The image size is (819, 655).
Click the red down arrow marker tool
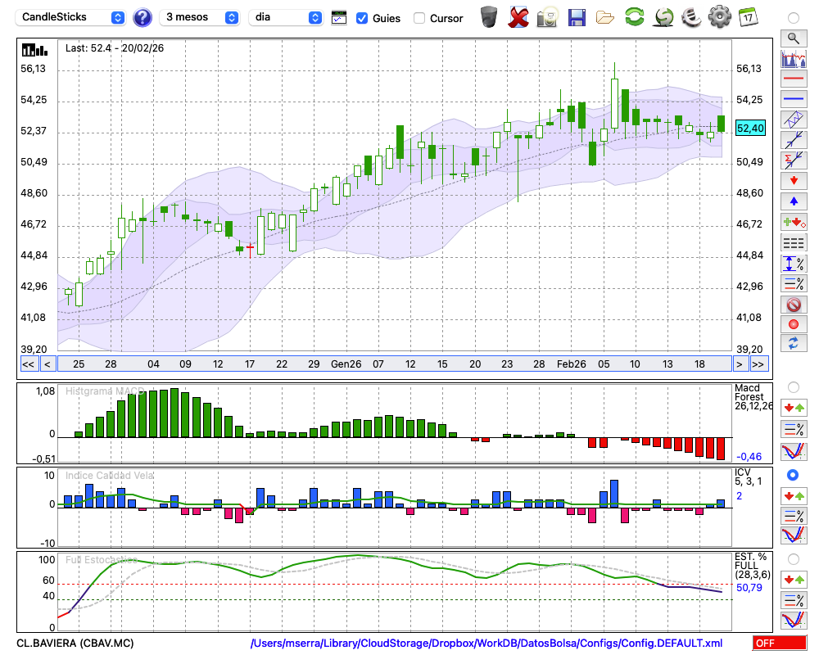coord(793,179)
